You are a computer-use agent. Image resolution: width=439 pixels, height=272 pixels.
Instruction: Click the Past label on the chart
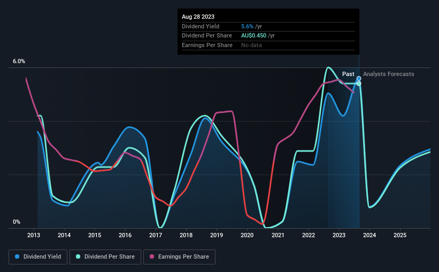348,74
